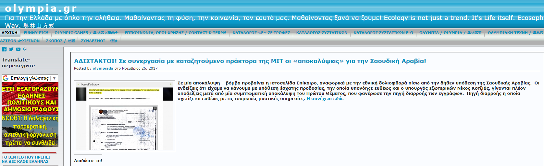Open ΚΑΤΑΛΟΓΟΣ «Ε» ΣΕ ΤΡΟΦΕΣ menu item

261,33
